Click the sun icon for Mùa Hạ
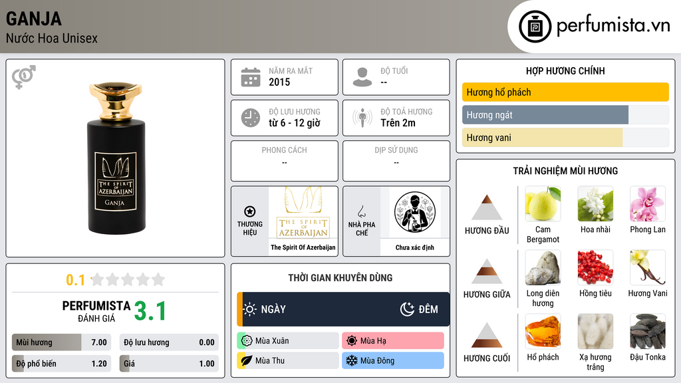Viewport: 681px width, 383px height. tap(352, 341)
